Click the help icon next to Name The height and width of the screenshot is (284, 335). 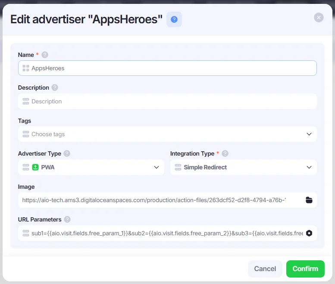(45, 55)
